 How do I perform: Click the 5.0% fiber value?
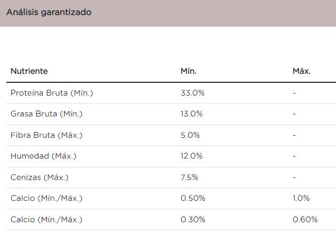(x=190, y=135)
